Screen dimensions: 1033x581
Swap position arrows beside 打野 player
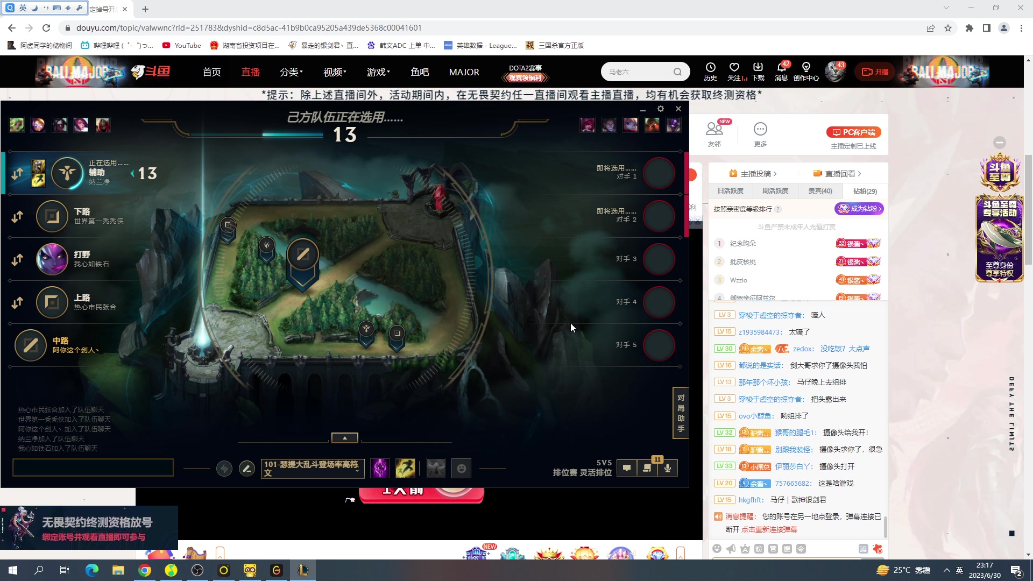point(17,260)
